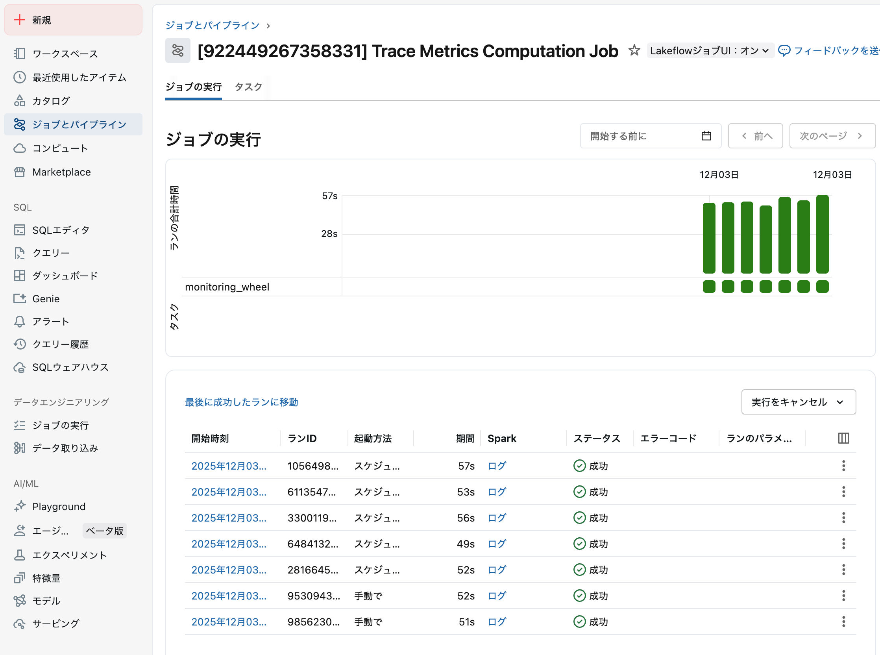Star the Trace Metrics Computation Job
Image resolution: width=880 pixels, height=655 pixels.
point(634,51)
